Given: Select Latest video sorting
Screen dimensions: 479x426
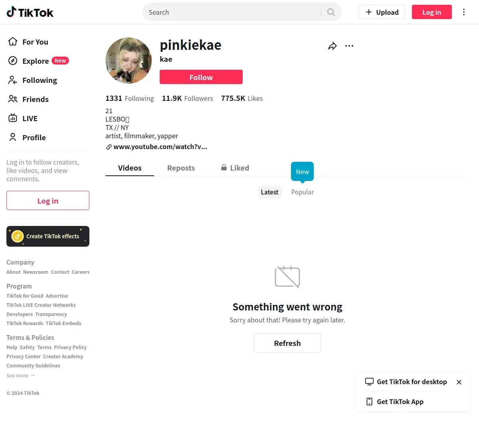Looking at the screenshot, I should point(269,192).
